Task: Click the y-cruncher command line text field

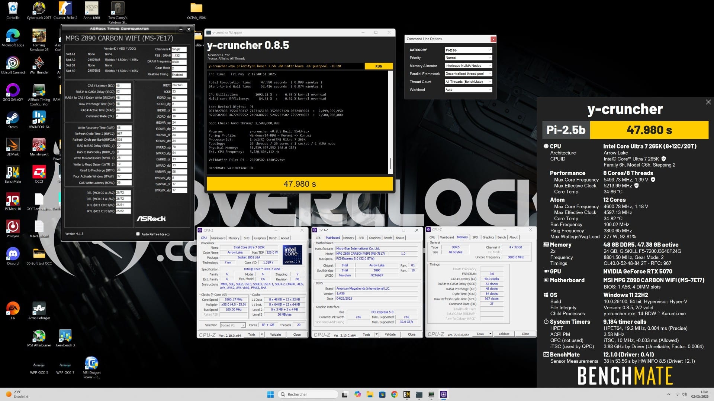Action: 285,66
